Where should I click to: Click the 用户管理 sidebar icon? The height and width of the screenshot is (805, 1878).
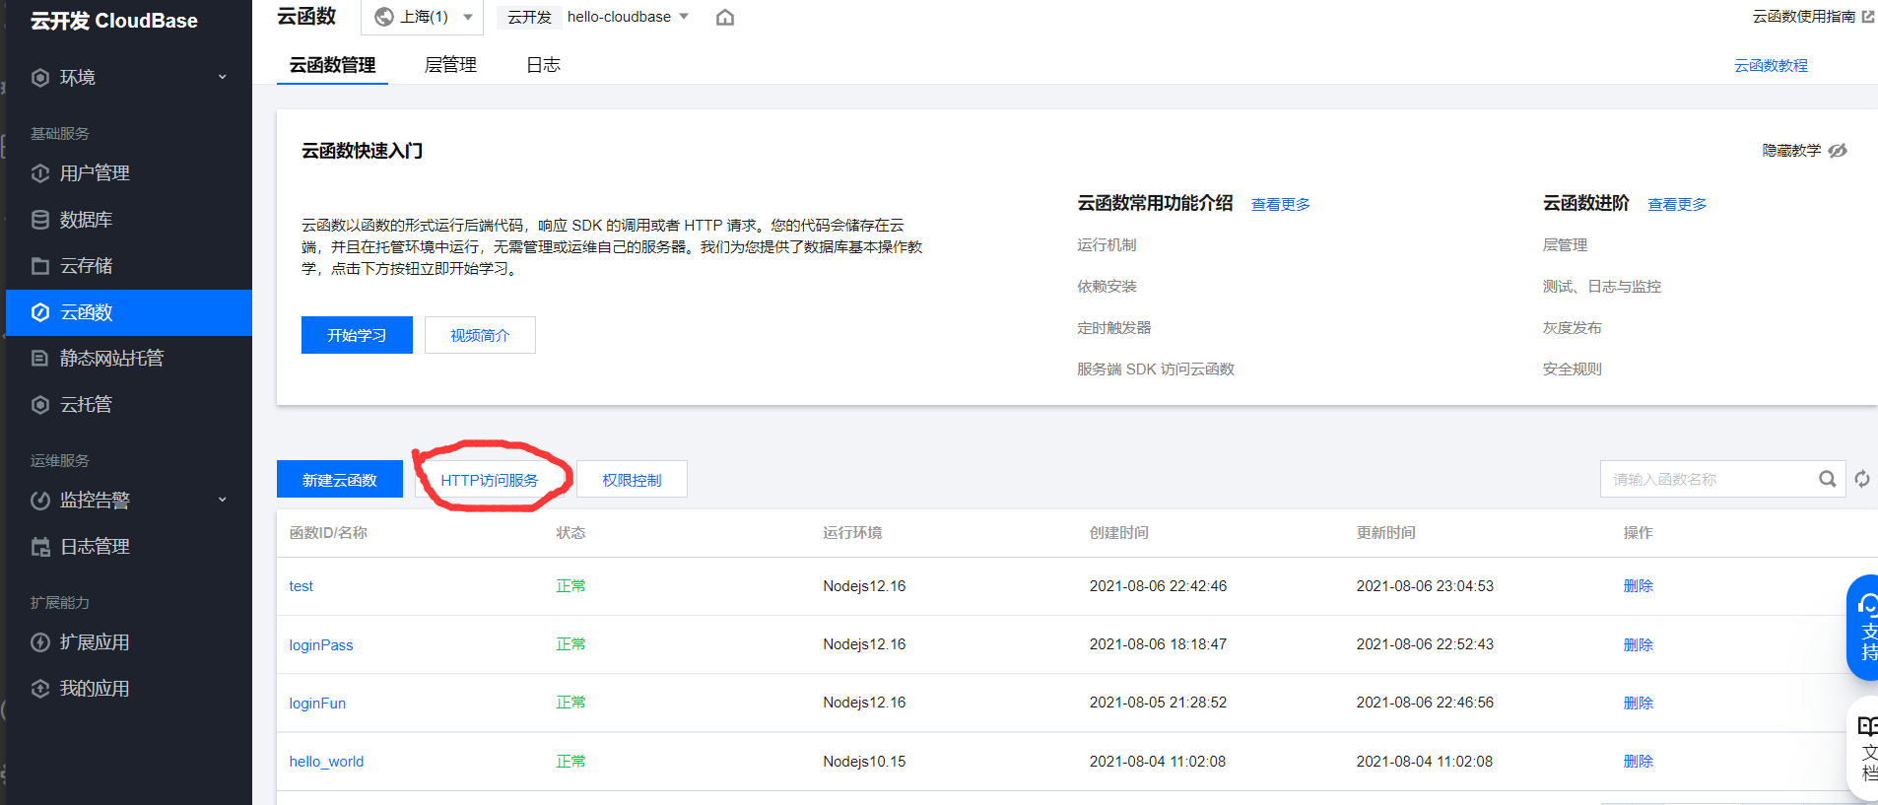click(40, 173)
